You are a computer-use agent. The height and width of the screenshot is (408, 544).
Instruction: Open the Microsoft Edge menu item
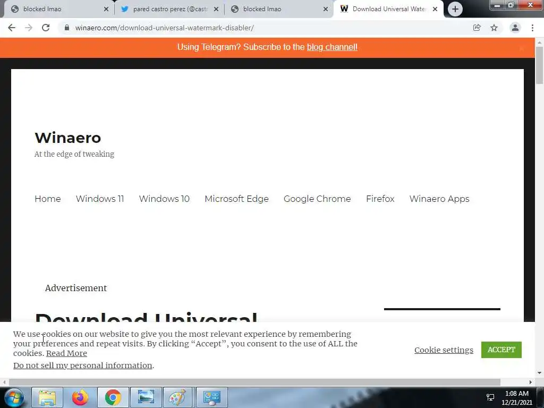pyautogui.click(x=236, y=199)
